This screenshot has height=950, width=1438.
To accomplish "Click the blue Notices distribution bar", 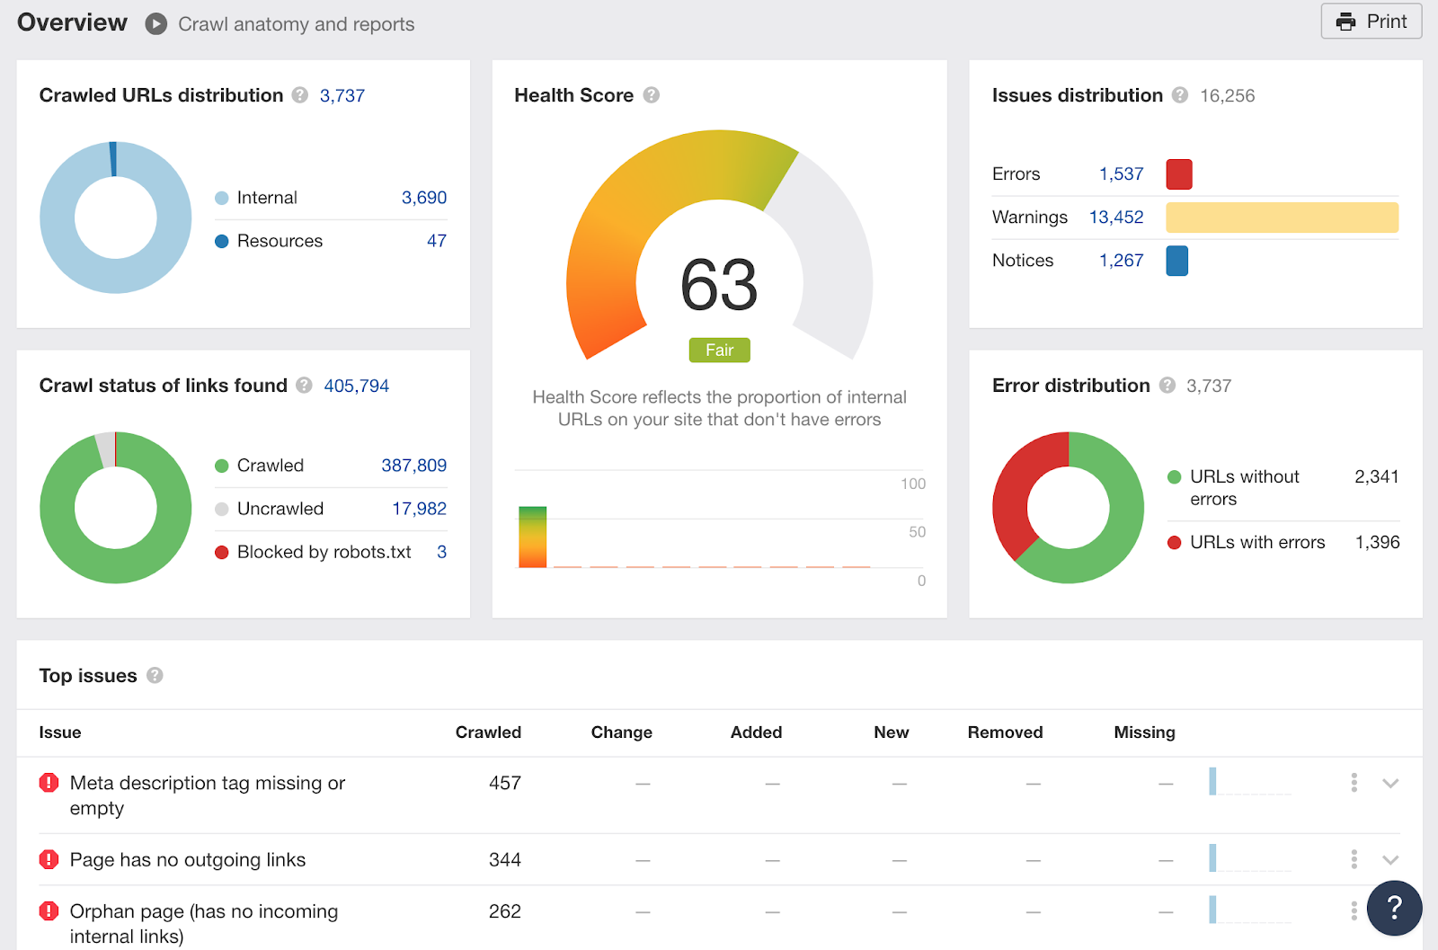I will tap(1177, 261).
